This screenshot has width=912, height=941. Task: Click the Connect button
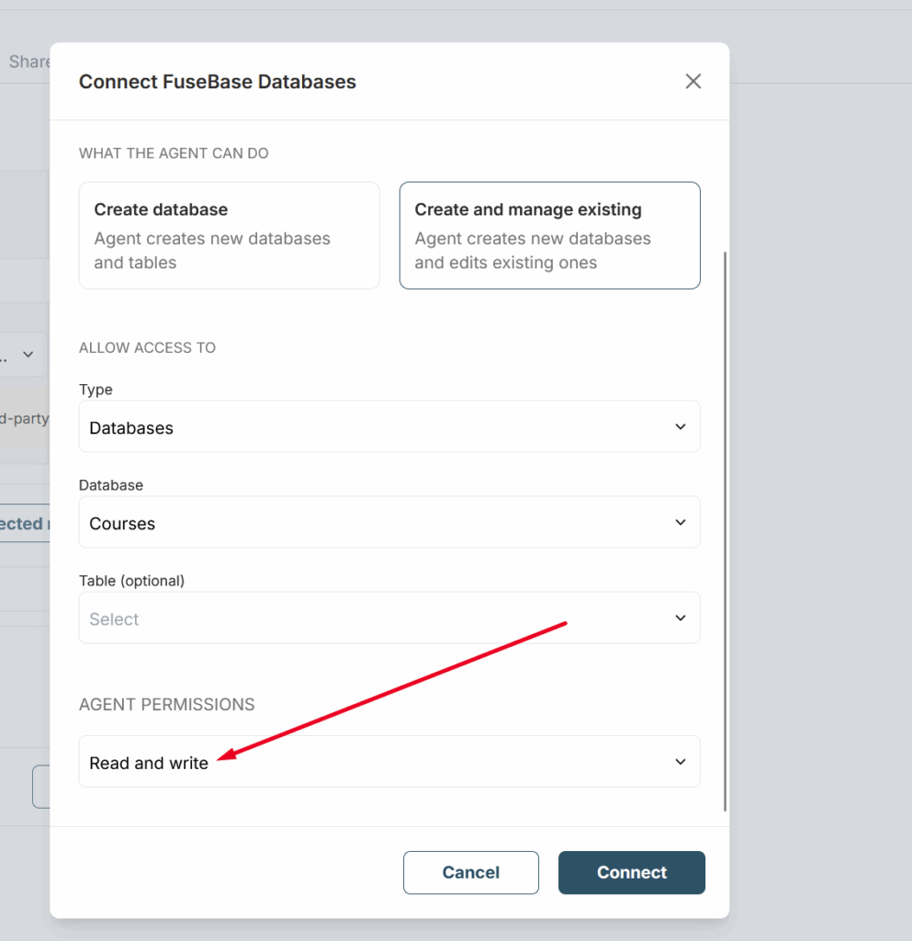pos(631,872)
